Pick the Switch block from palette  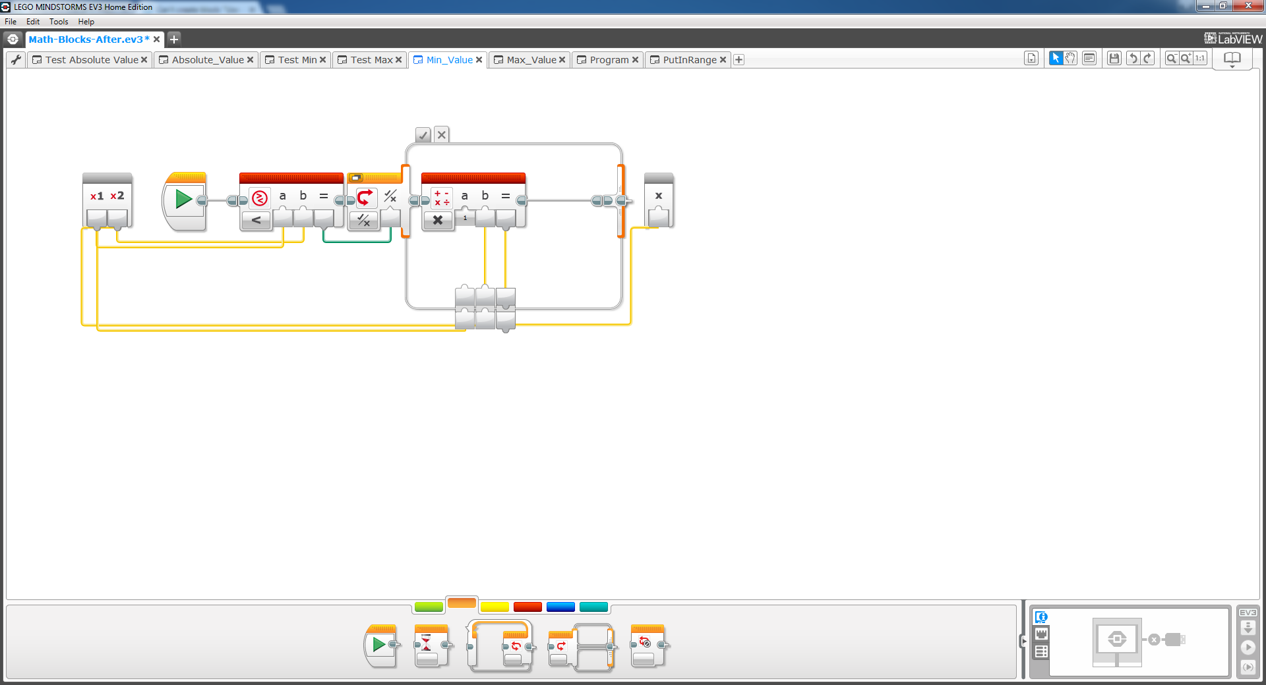click(581, 647)
